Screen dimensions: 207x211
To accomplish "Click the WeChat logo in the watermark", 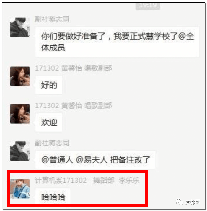I will (x=180, y=202).
